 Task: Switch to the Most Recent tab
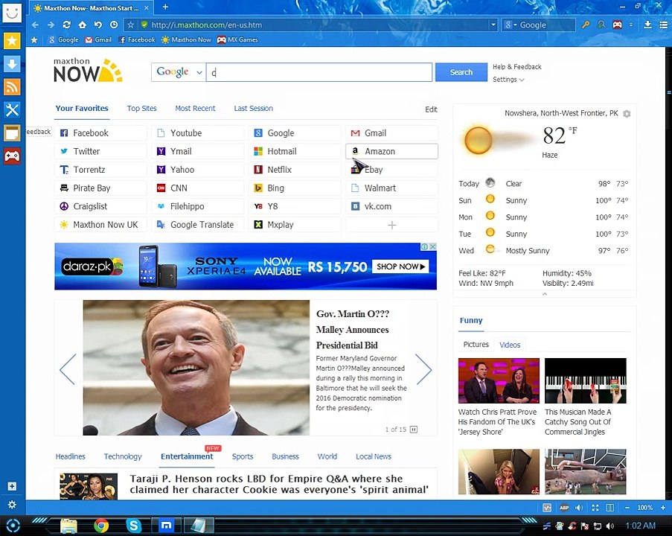195,109
